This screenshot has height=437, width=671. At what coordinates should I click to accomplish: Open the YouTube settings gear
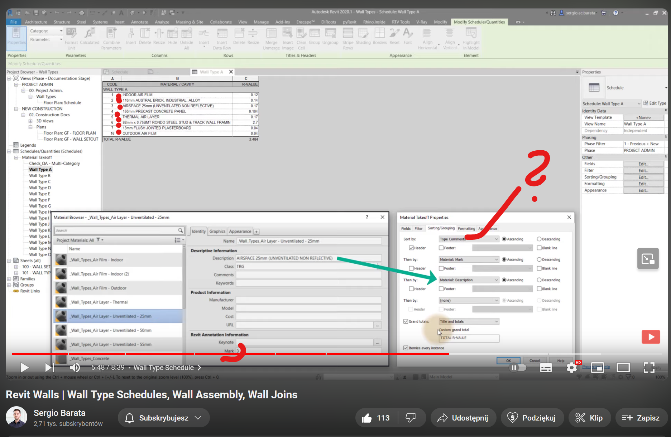click(571, 367)
